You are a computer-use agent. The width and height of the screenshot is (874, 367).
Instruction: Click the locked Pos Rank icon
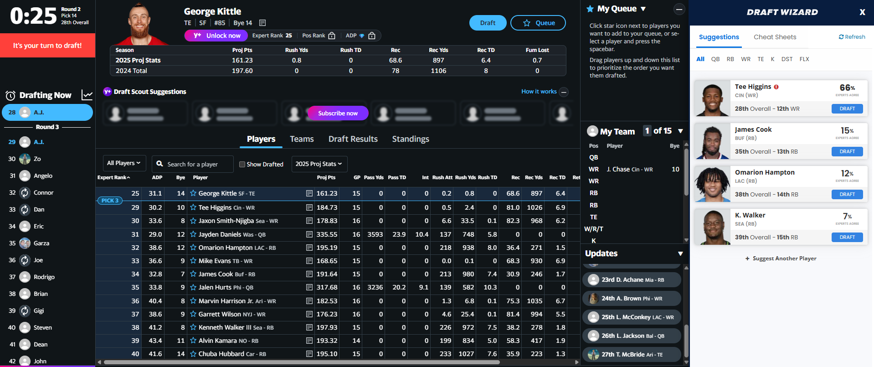tap(332, 36)
